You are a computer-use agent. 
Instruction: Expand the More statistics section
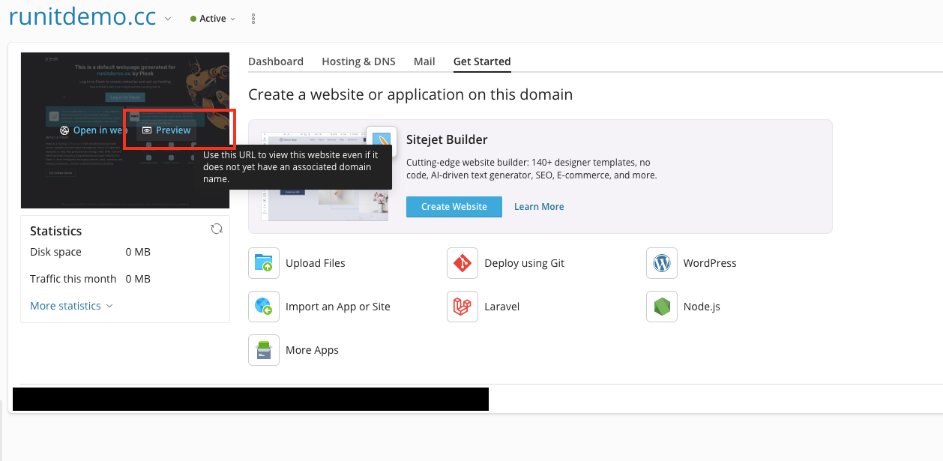pyautogui.click(x=71, y=306)
